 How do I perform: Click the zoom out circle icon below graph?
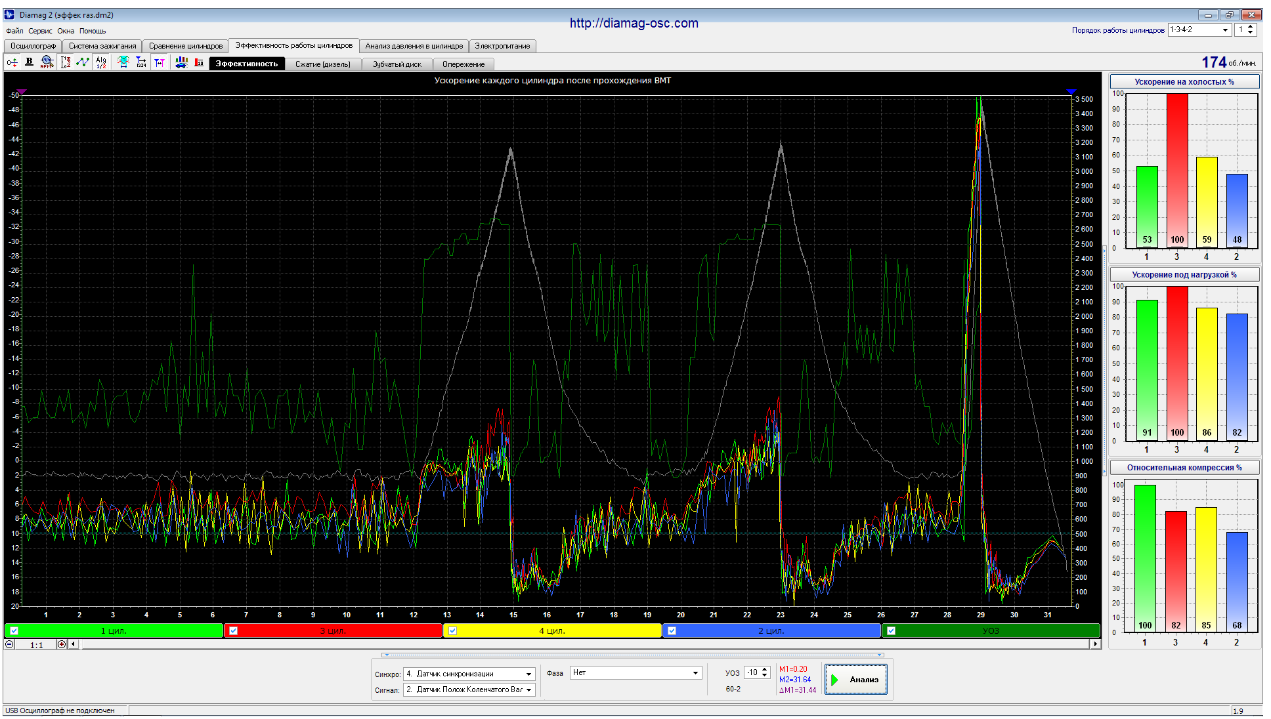point(9,644)
